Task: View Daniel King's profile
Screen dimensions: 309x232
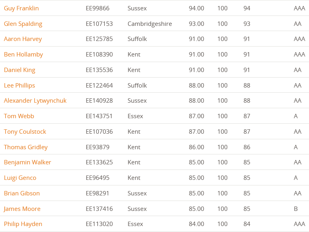Action: pyautogui.click(x=20, y=70)
